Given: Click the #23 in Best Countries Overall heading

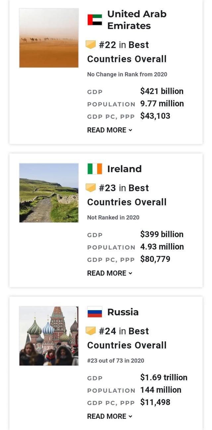Looking at the screenshot, I should click(127, 195).
